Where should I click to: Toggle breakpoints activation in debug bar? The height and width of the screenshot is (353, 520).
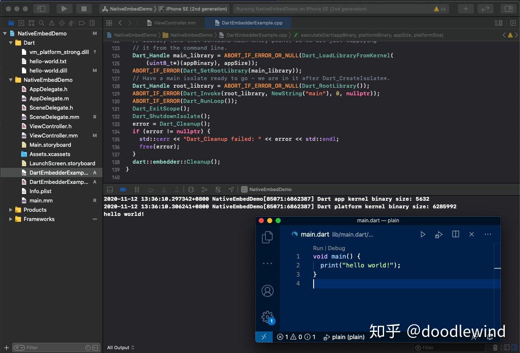pos(123,190)
